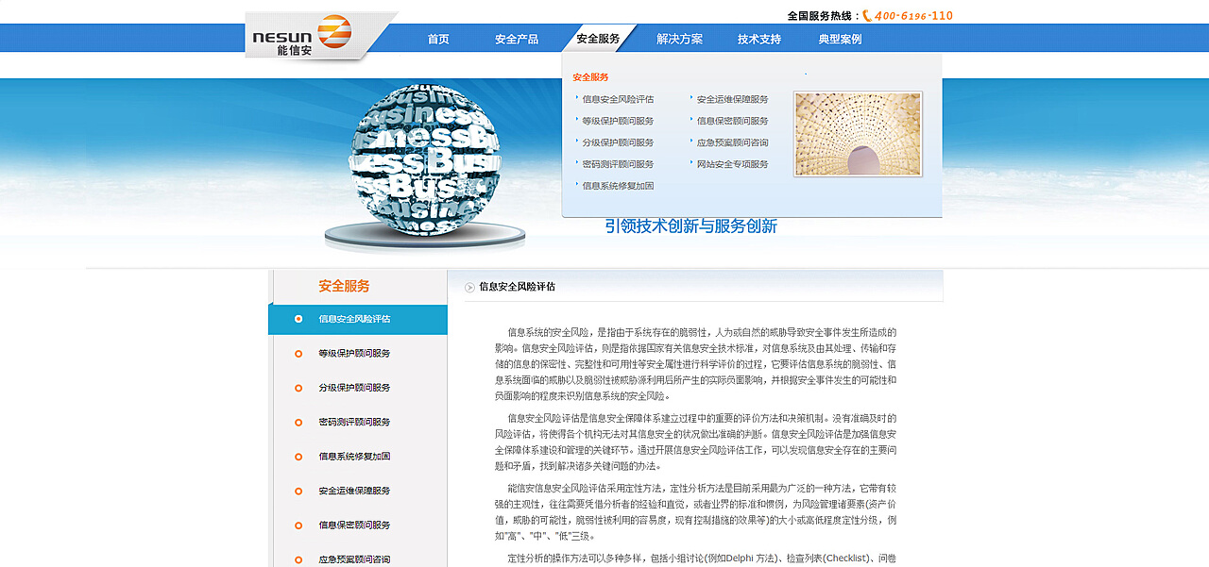The image size is (1209, 567).
Task: Open 信息保密顾问服务 from the dropdown panel
Action: pos(731,120)
